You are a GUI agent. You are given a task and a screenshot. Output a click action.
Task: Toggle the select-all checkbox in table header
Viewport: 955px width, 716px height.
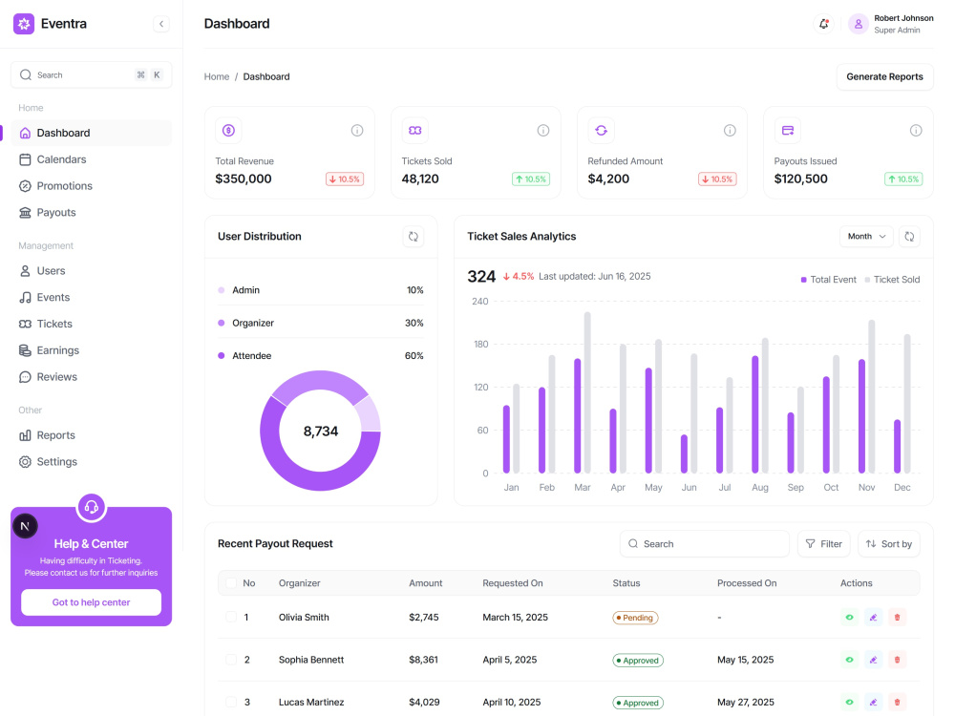click(x=231, y=583)
